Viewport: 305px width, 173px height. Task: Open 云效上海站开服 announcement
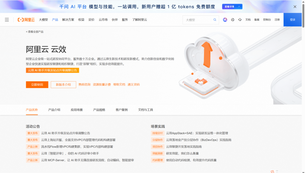tap(78, 140)
